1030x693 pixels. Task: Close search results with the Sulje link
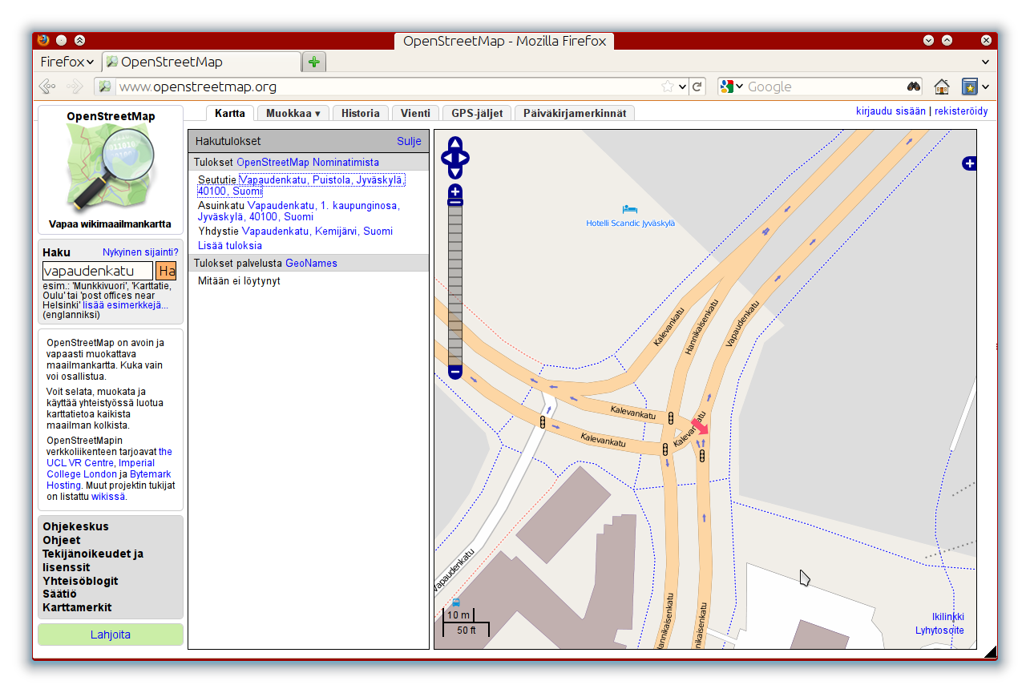point(409,141)
